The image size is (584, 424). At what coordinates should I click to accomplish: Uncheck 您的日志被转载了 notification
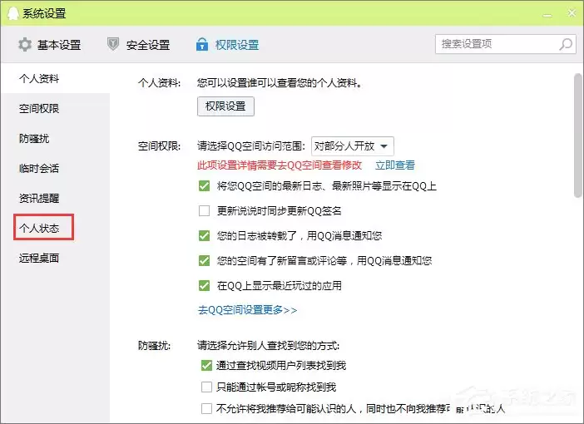[204, 235]
